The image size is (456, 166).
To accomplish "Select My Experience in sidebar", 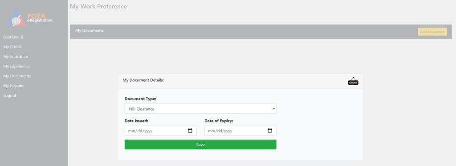I will 16,66.
